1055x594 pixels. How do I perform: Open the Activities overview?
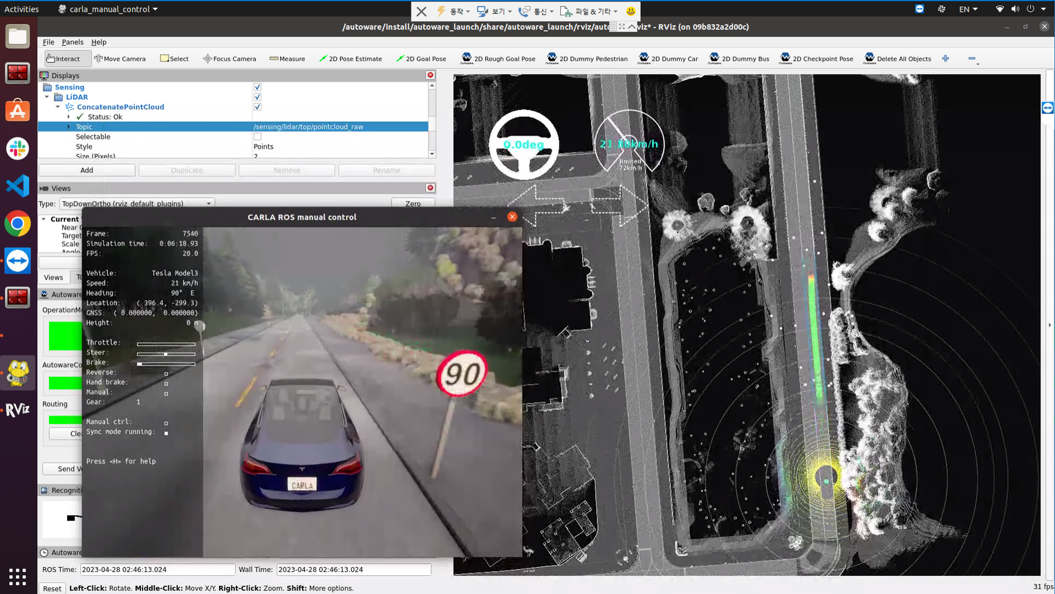click(x=21, y=9)
